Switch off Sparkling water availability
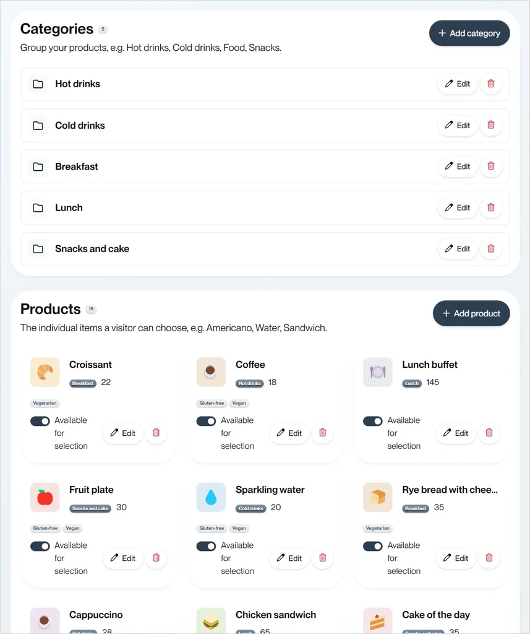This screenshot has width=530, height=634. pos(207,546)
